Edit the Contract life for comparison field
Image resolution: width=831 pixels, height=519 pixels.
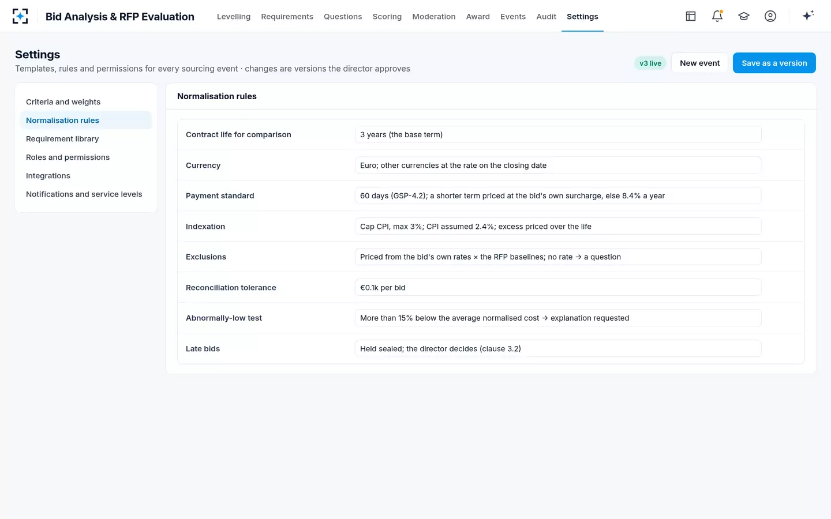coord(558,134)
